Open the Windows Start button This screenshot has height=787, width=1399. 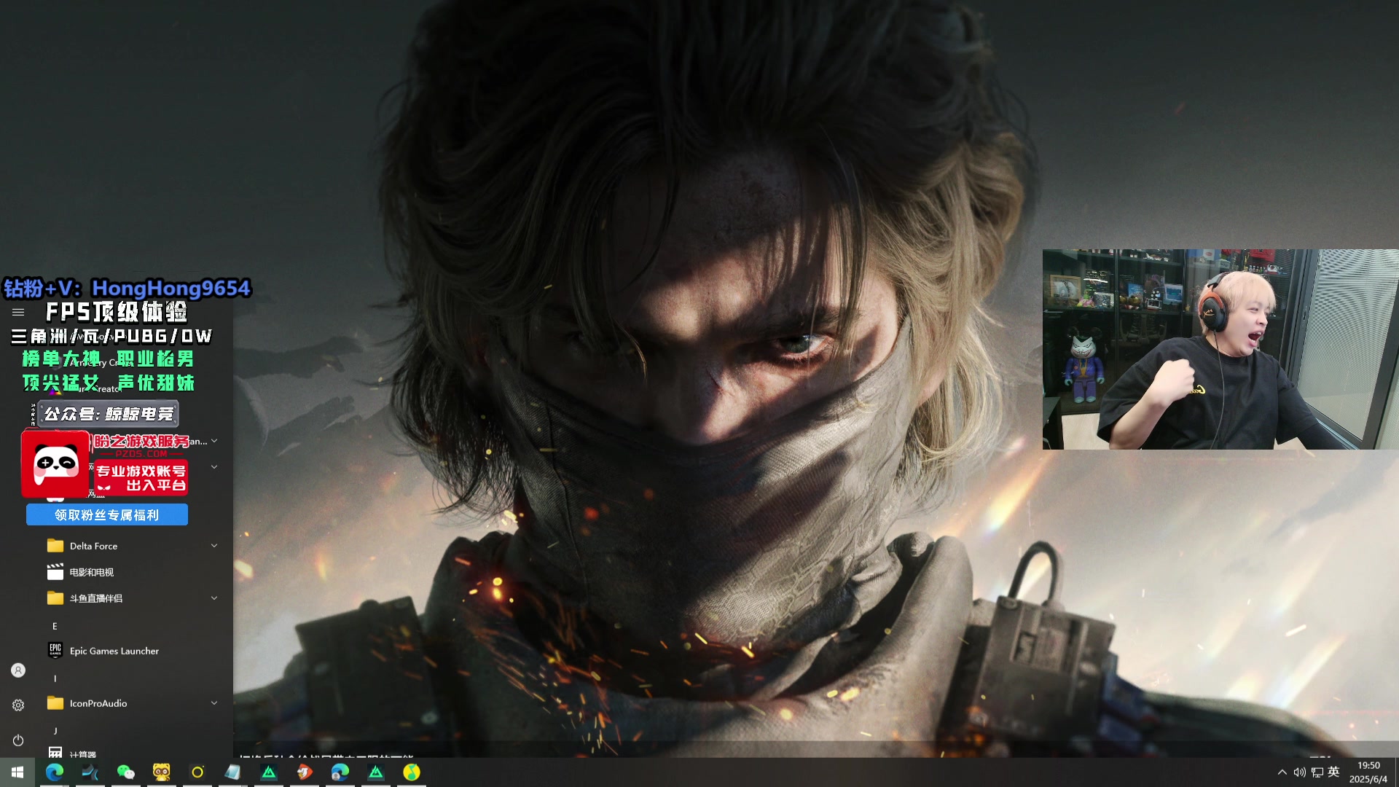tap(17, 772)
